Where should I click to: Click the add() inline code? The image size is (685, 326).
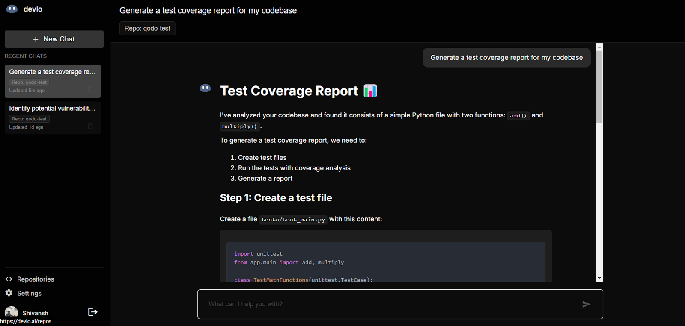pos(518,116)
